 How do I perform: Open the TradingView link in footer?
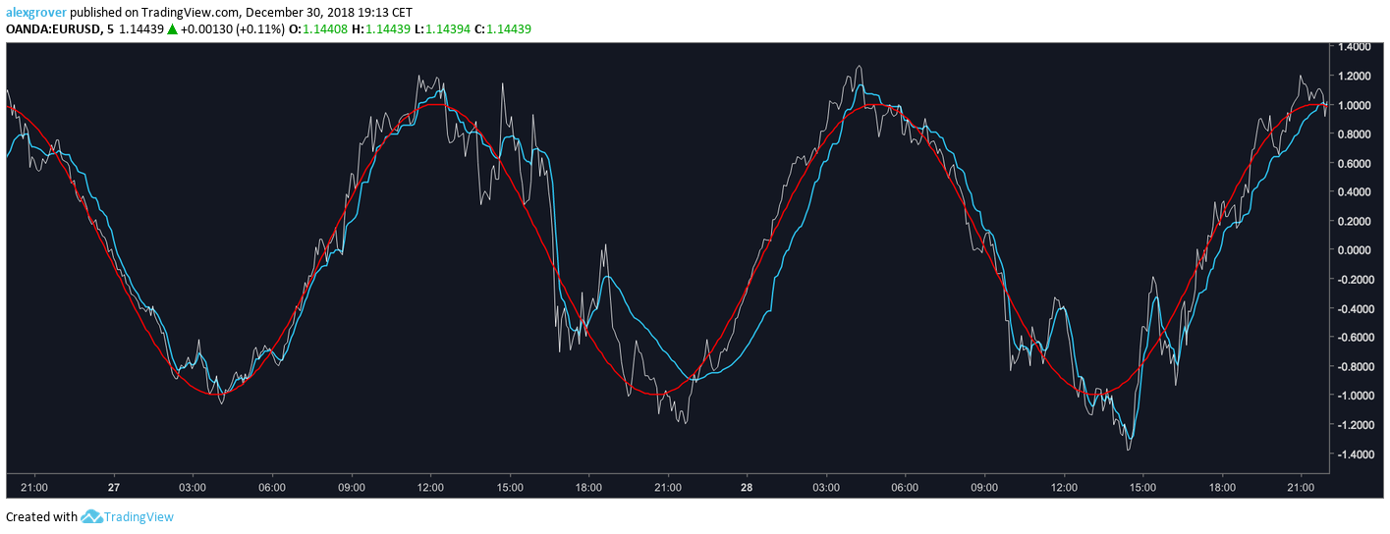coord(139,516)
